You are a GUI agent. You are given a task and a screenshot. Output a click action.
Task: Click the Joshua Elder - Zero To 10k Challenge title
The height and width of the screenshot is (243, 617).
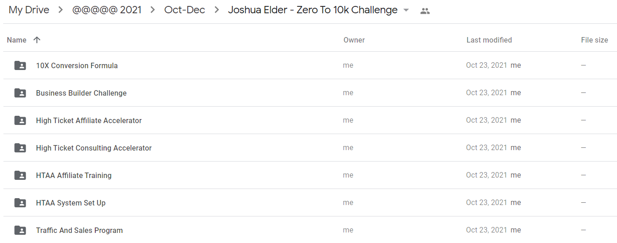click(313, 10)
